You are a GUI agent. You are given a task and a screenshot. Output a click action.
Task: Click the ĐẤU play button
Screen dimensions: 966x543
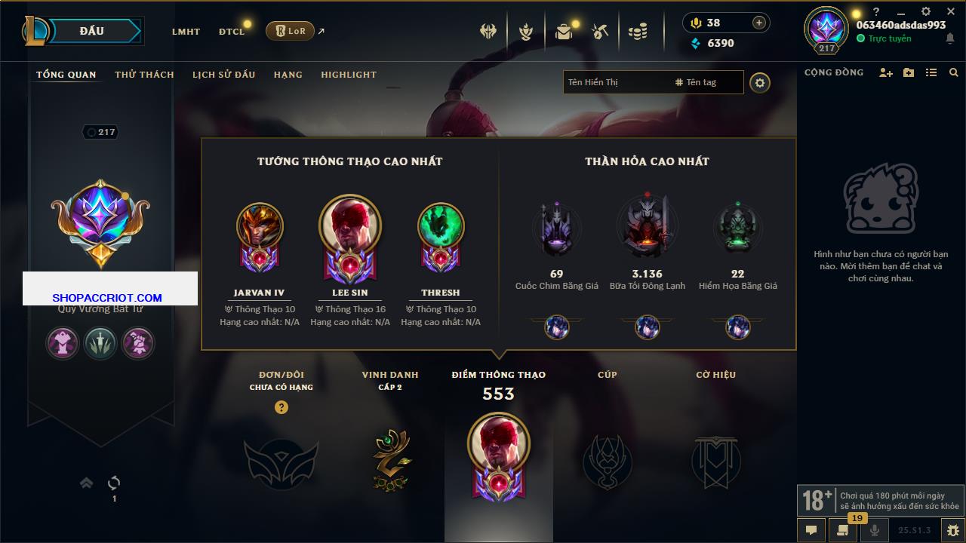tap(91, 31)
